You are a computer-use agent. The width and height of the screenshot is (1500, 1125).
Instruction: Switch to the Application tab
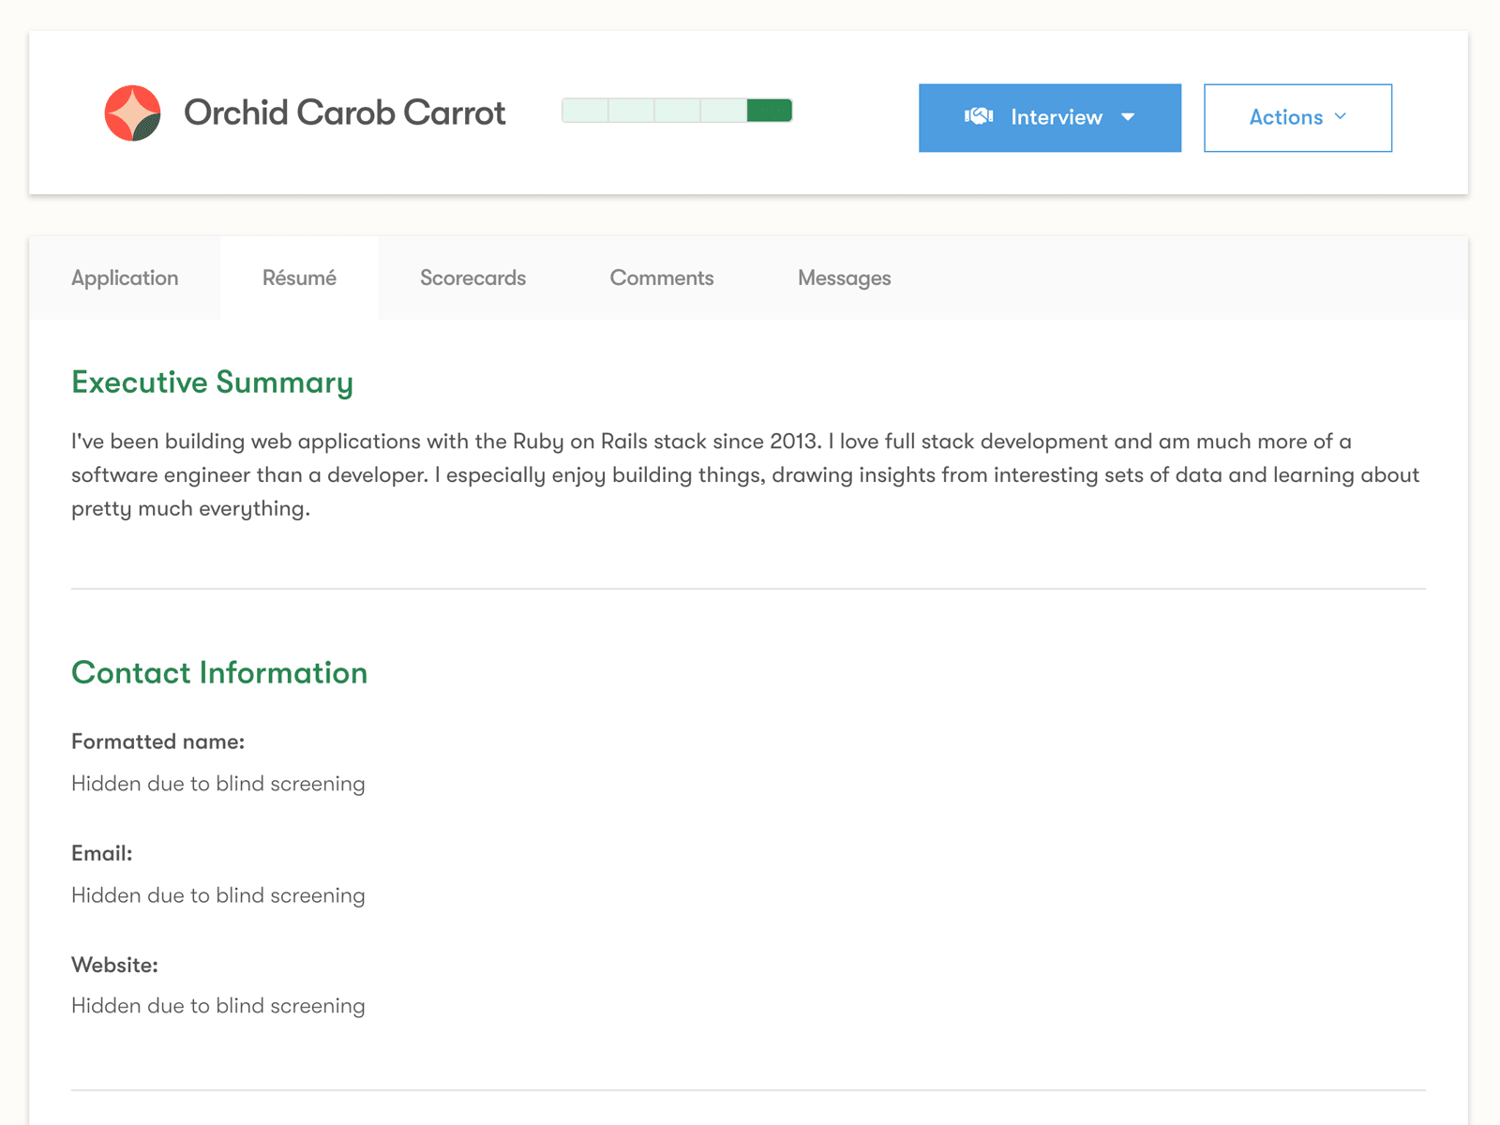click(x=125, y=277)
